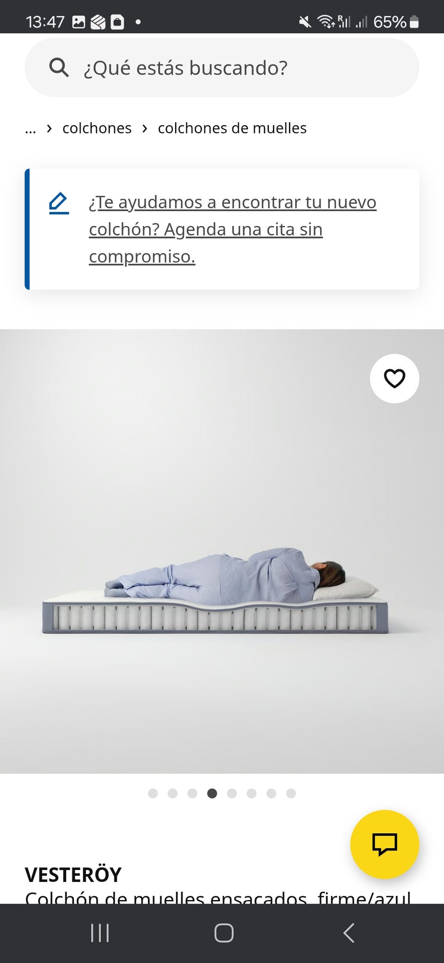The width and height of the screenshot is (444, 963).
Task: Select the first image carousel dot
Action: 153,794
